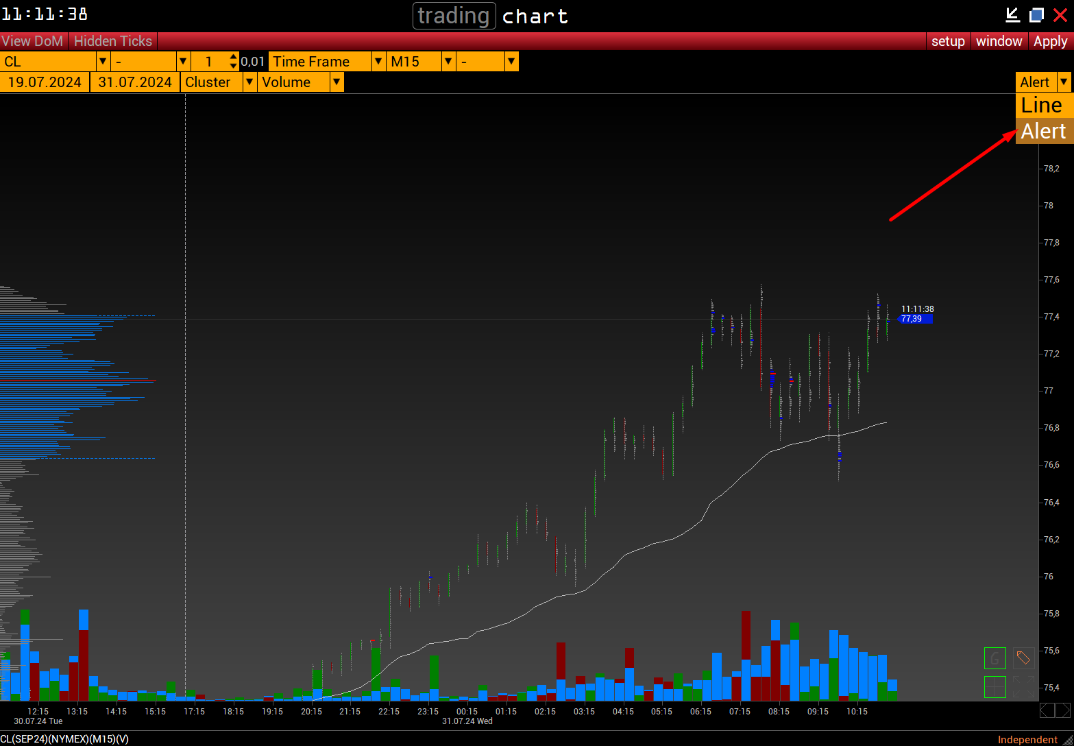
Task: Click the fit-to-screen expand arrows icon
Action: 1023,686
